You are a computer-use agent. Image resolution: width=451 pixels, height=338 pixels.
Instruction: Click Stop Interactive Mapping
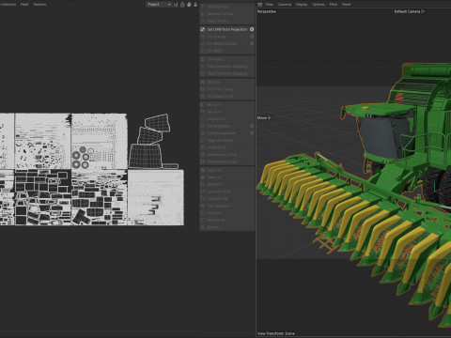click(x=227, y=73)
